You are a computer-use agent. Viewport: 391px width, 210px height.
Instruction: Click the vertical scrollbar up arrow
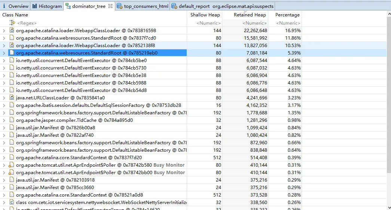point(389,13)
